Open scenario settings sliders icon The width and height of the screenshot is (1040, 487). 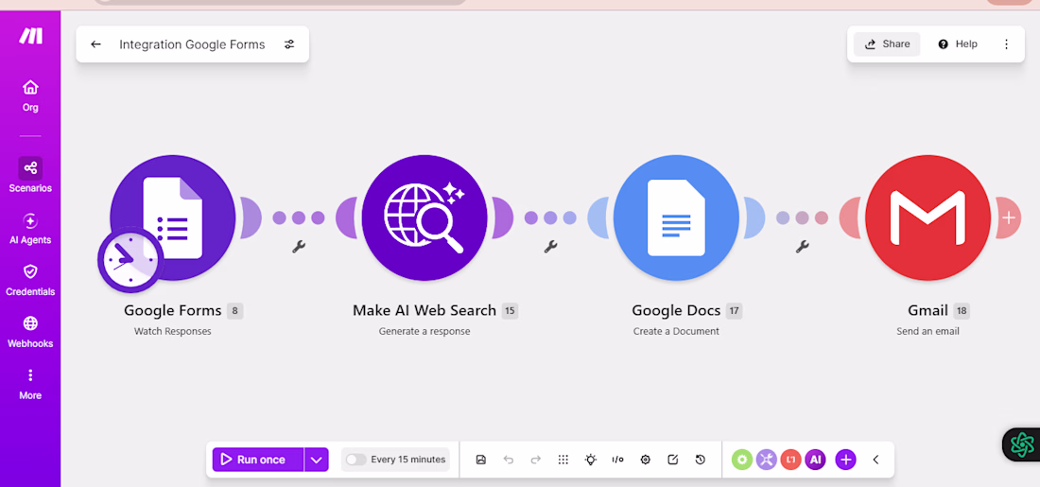(289, 44)
